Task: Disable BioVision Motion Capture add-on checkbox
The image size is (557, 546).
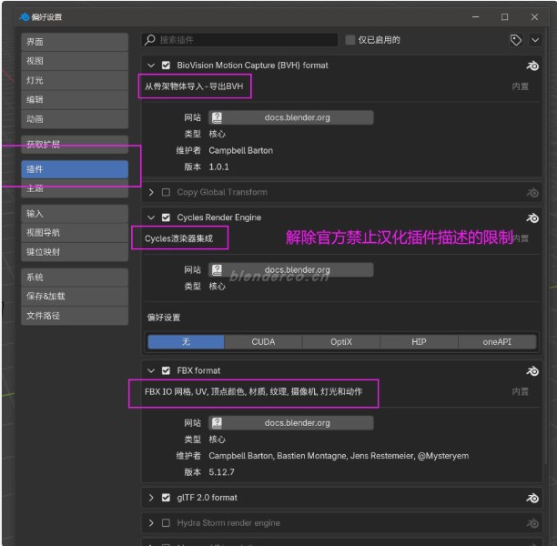Action: [x=166, y=66]
